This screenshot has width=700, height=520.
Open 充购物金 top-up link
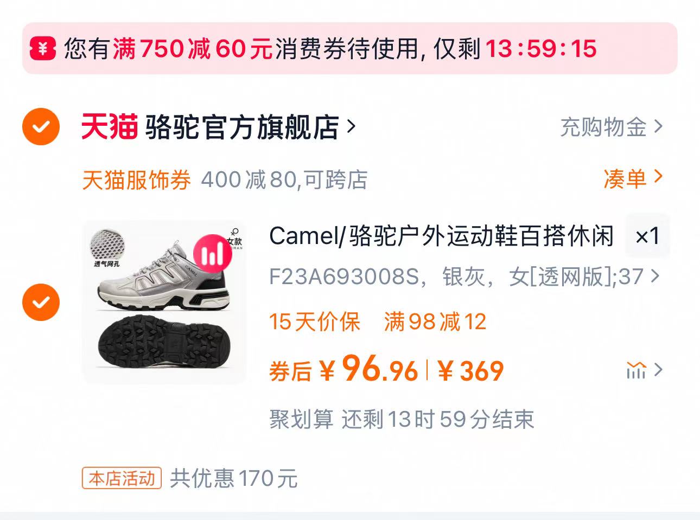pyautogui.click(x=612, y=127)
